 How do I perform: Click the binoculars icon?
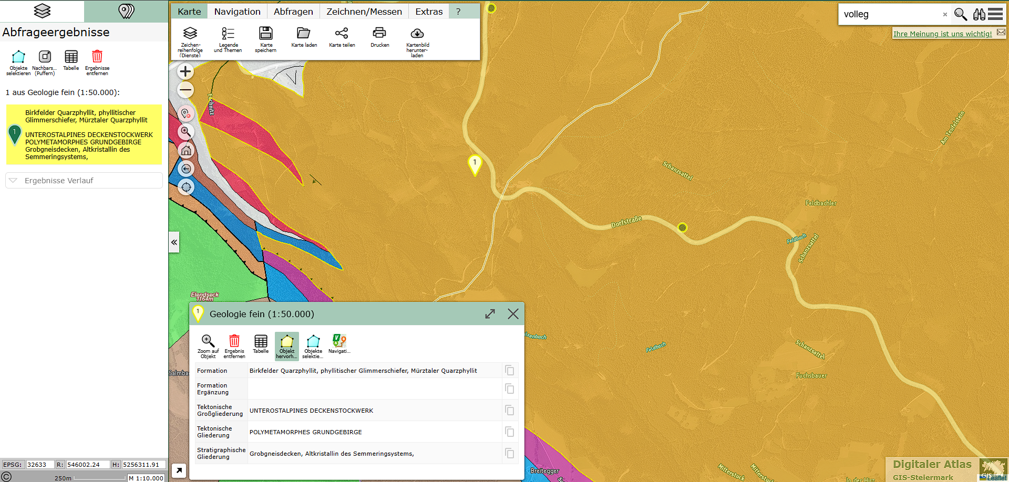coord(979,14)
